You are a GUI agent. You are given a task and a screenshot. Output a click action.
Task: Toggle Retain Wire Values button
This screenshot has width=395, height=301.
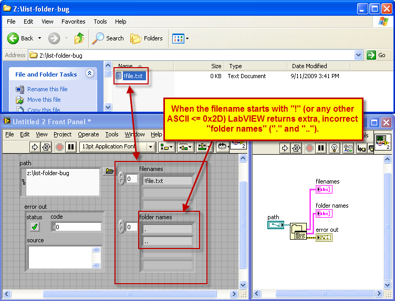348,148
